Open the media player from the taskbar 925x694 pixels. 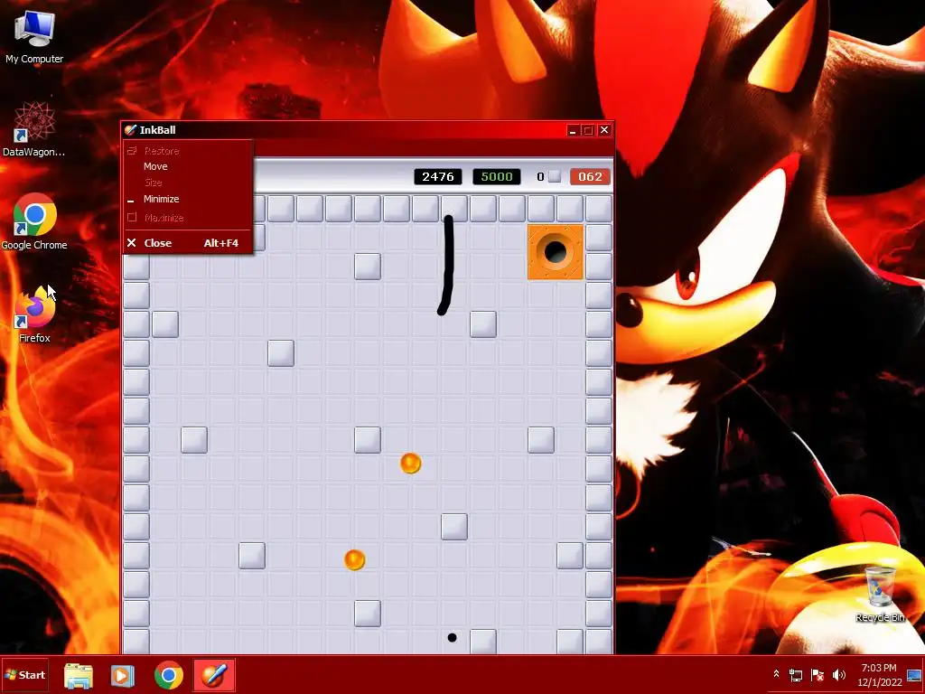tap(123, 675)
